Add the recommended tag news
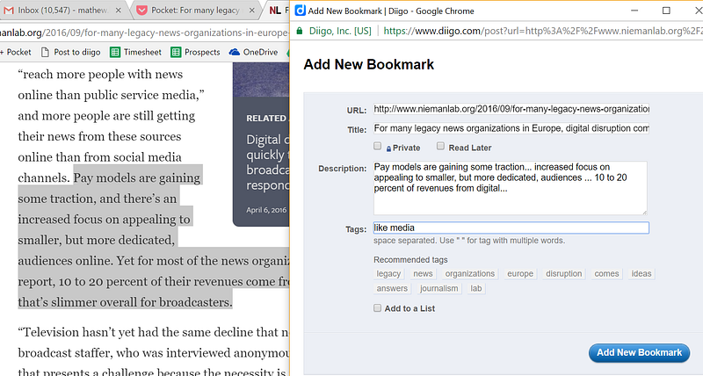This screenshot has height=376, width=703. pyautogui.click(x=423, y=274)
